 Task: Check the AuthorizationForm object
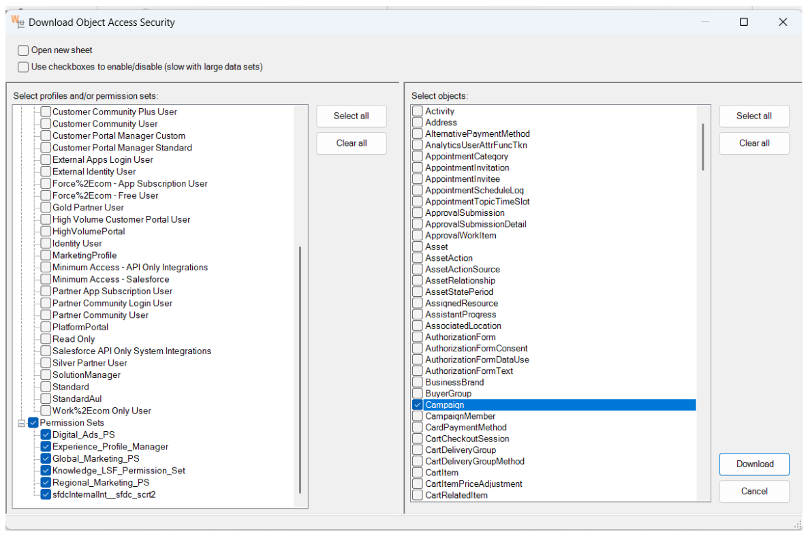pyautogui.click(x=418, y=337)
